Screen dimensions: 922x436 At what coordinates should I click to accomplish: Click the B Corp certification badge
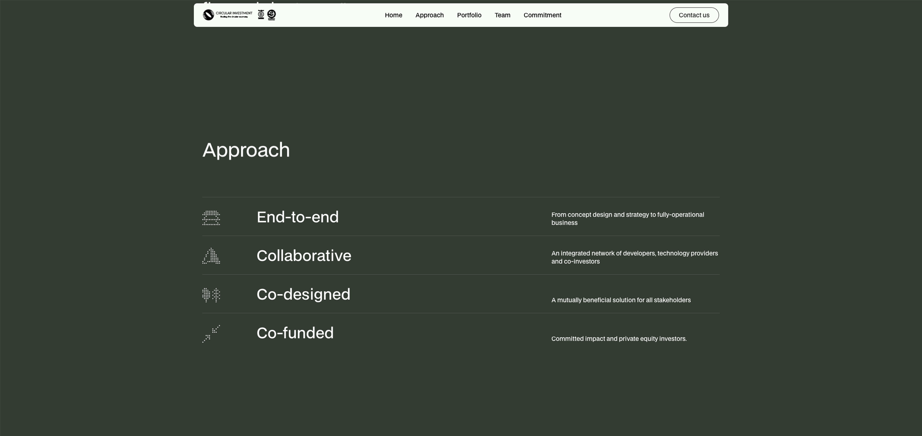[261, 15]
